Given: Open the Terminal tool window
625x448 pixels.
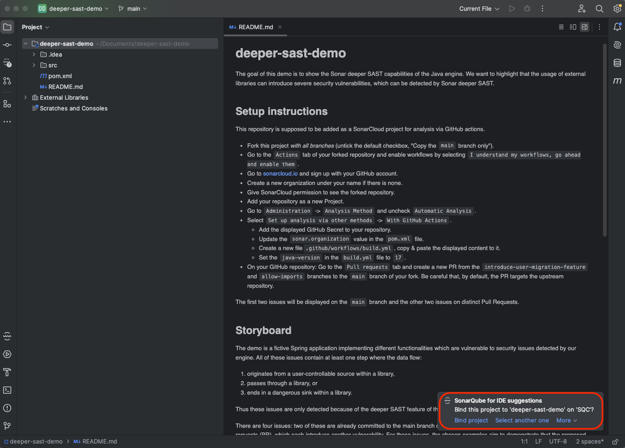Looking at the screenshot, I should tap(7, 390).
